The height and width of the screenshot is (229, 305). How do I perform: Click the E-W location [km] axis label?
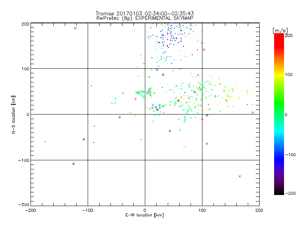pyautogui.click(x=145, y=215)
